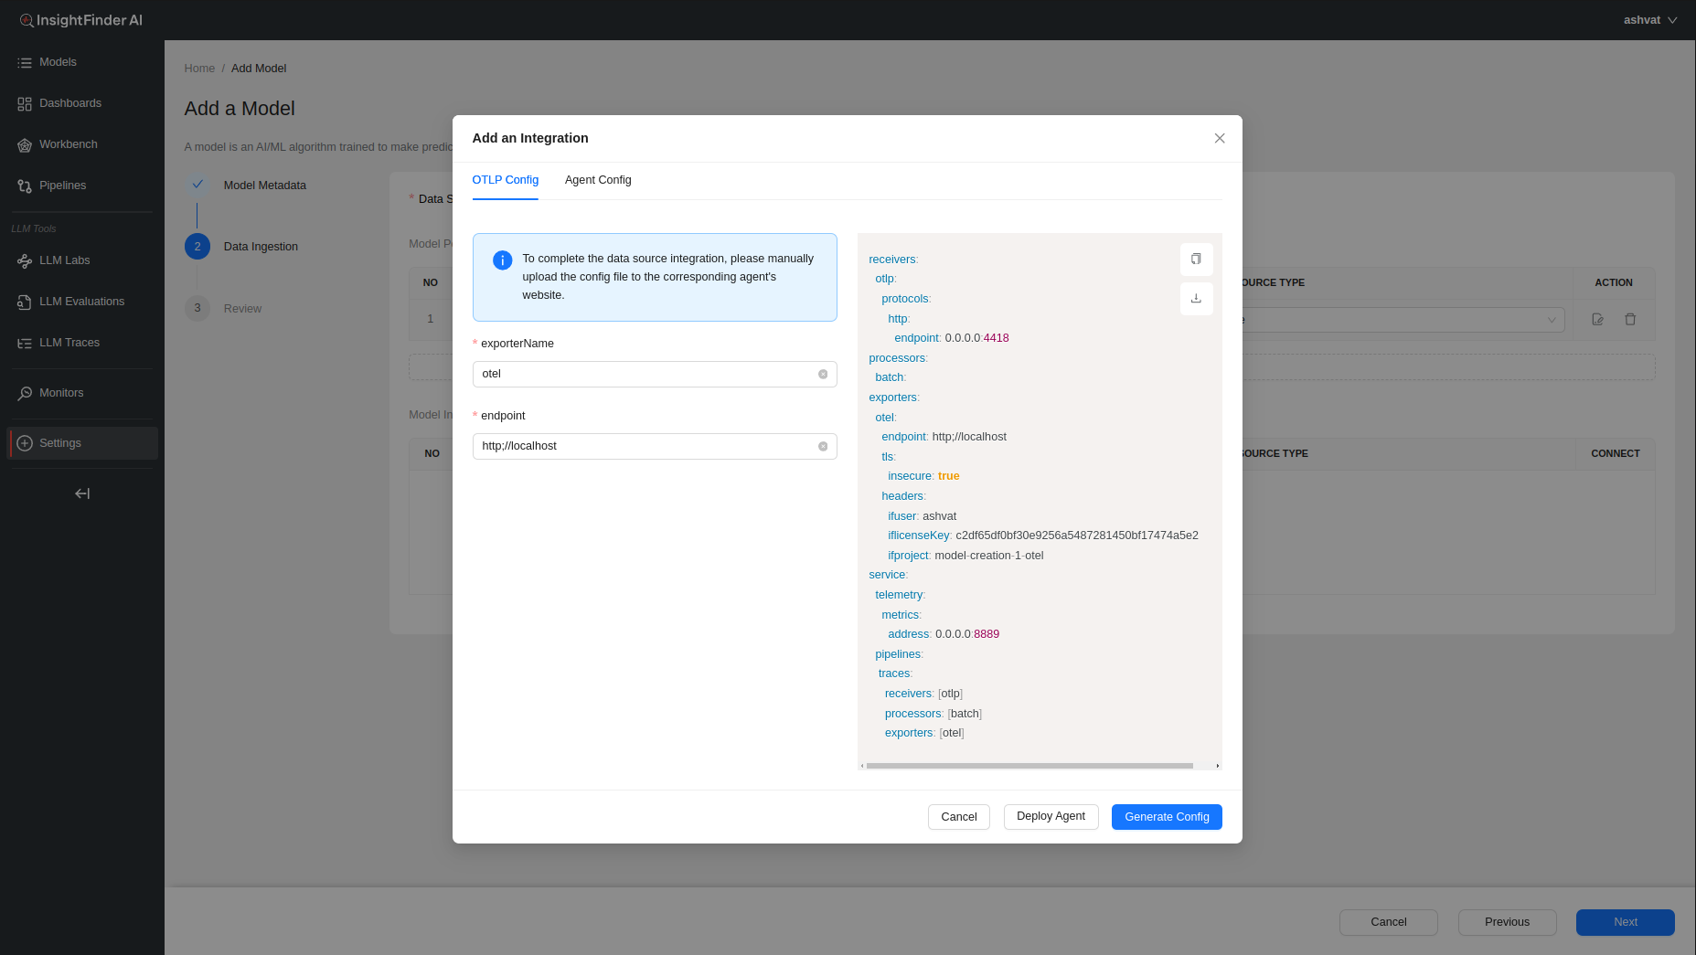The height and width of the screenshot is (955, 1696).
Task: Download the config file with download icon
Action: tap(1196, 299)
